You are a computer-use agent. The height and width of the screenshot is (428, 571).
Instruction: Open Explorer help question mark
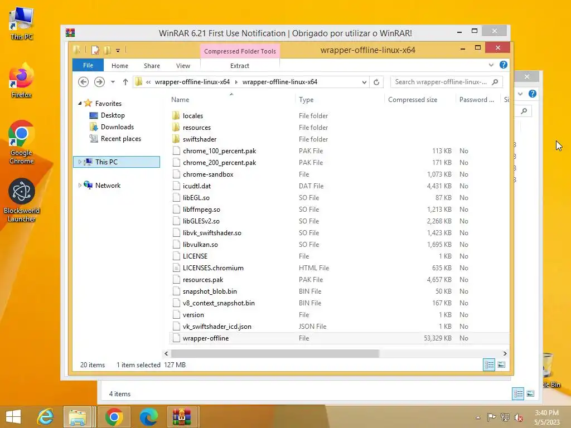504,65
